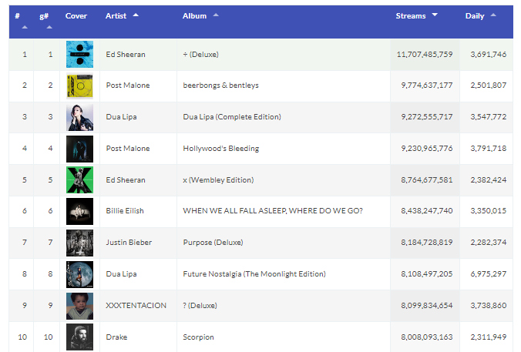The height and width of the screenshot is (352, 521).
Task: Sort by g# column arrow
Action: (x=49, y=27)
